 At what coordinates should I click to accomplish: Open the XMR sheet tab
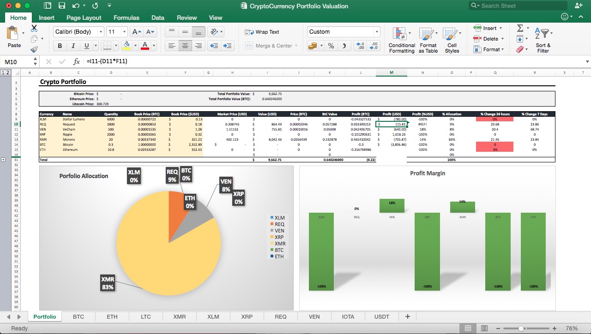[179, 316]
